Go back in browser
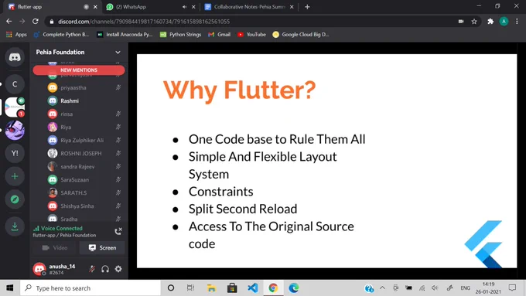This screenshot has width=526, height=296. (x=9, y=22)
